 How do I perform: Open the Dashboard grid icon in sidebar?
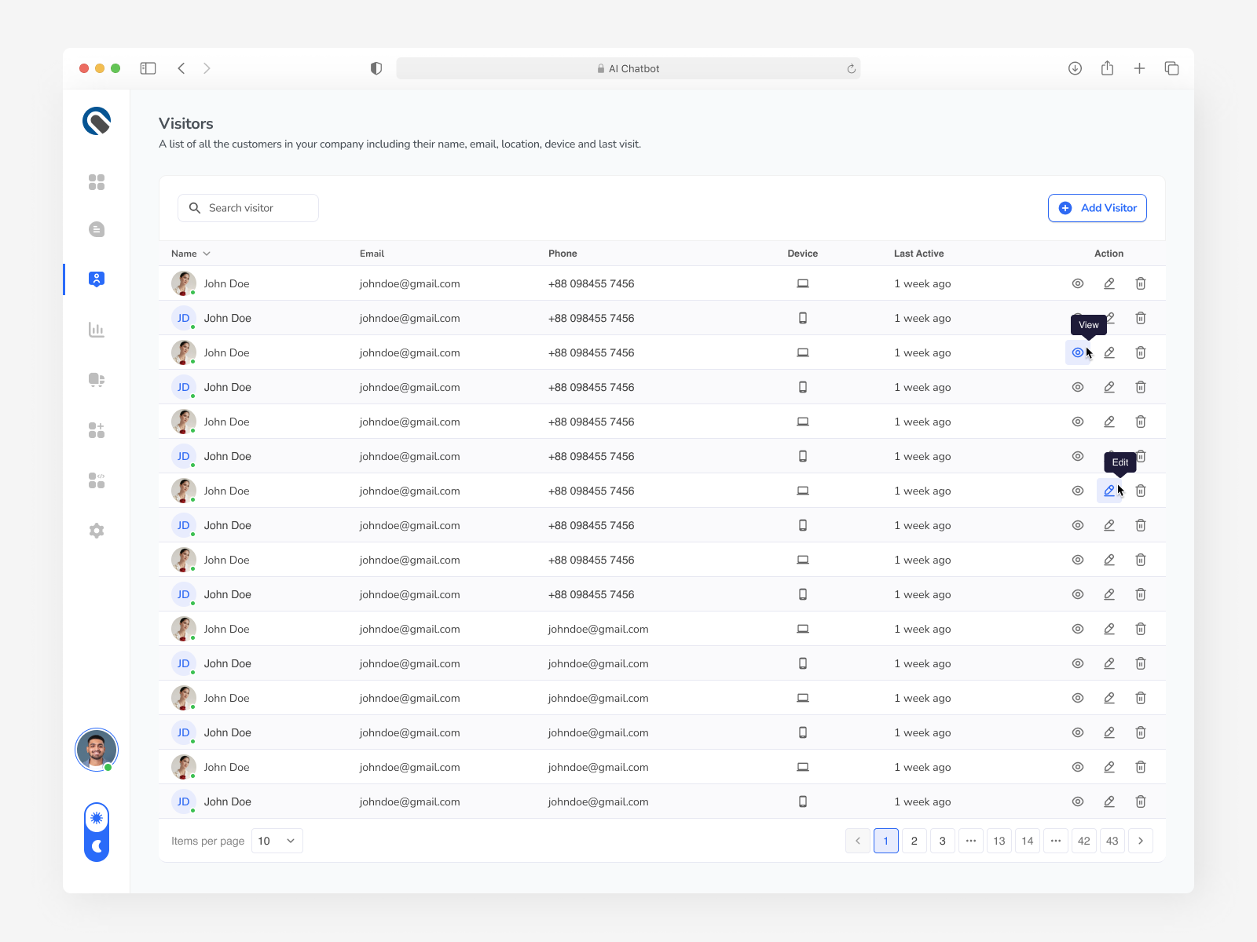96,182
